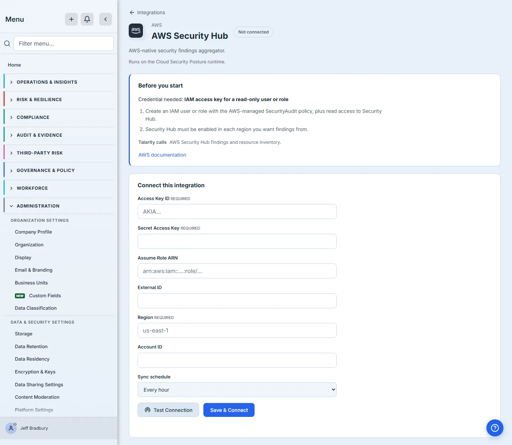Viewport: 512px width, 445px height.
Task: Expand Governance & Policy section
Action: [59, 171]
